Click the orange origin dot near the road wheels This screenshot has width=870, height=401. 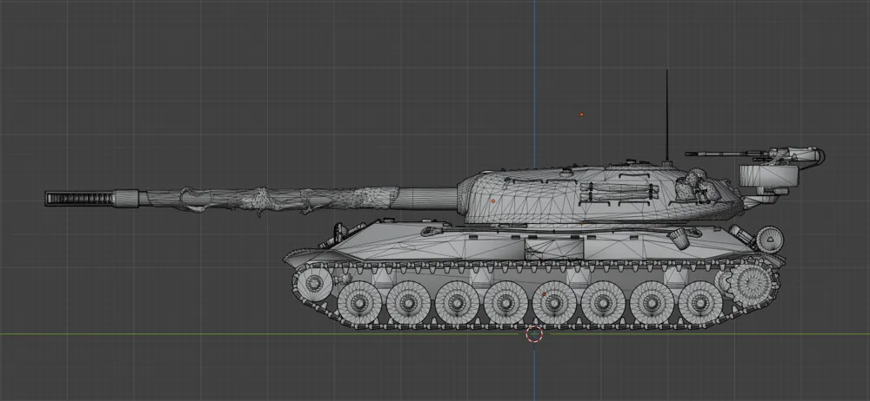545,294
